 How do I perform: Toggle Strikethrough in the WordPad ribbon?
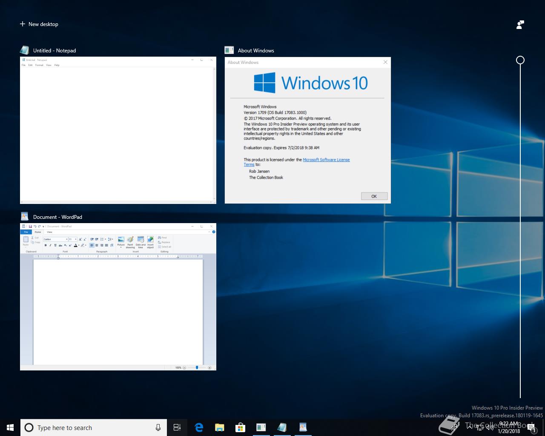(60, 245)
